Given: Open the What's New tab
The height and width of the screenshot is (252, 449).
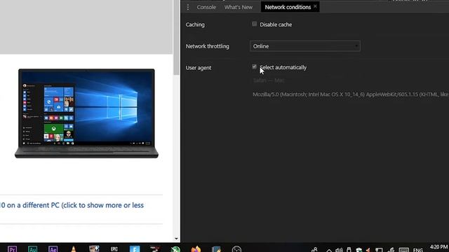Looking at the screenshot, I should [239, 7].
